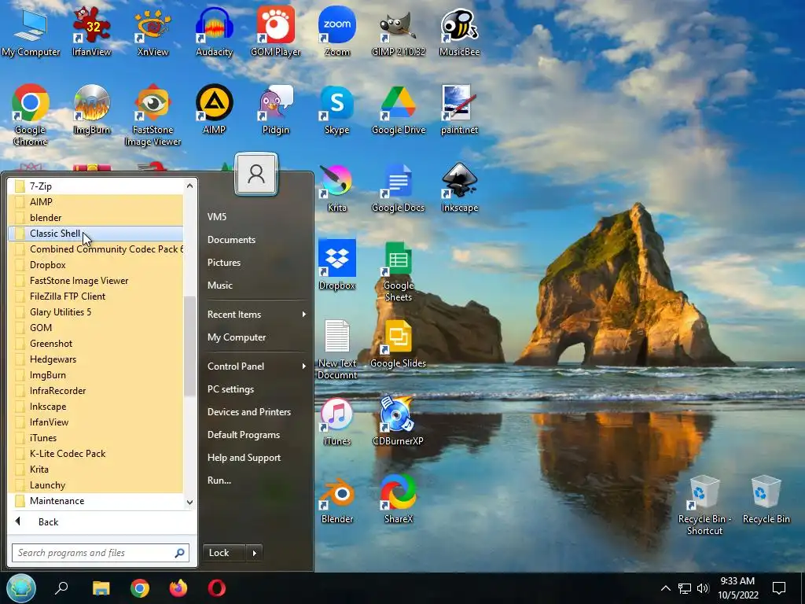Click the user account picture
The image size is (805, 604).
256,174
